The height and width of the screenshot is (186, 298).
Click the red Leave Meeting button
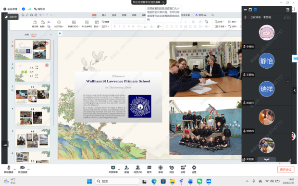(286, 170)
